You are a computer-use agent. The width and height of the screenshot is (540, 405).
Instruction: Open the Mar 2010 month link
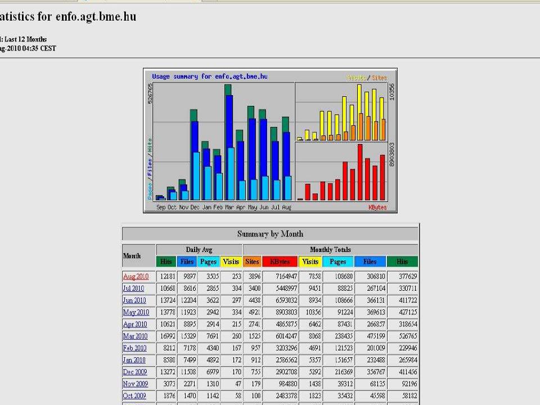136,336
